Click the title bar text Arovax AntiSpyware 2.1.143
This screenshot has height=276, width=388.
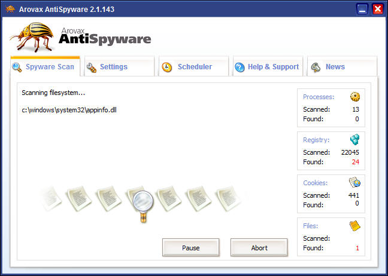tap(66, 10)
